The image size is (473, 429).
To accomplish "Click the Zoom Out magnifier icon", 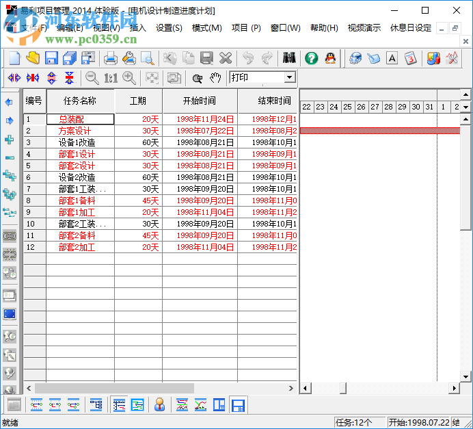I will (x=92, y=78).
